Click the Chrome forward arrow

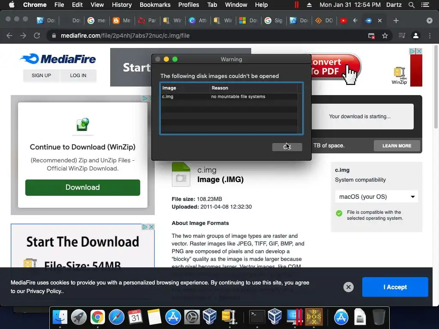pos(23,36)
